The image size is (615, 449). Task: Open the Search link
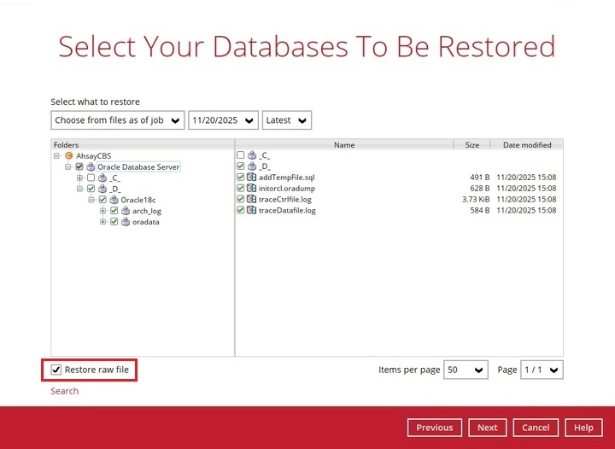[64, 391]
